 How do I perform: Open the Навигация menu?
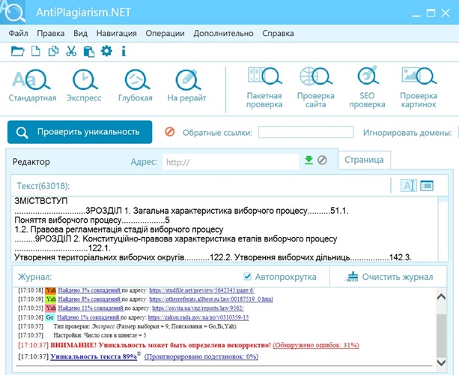point(117,34)
